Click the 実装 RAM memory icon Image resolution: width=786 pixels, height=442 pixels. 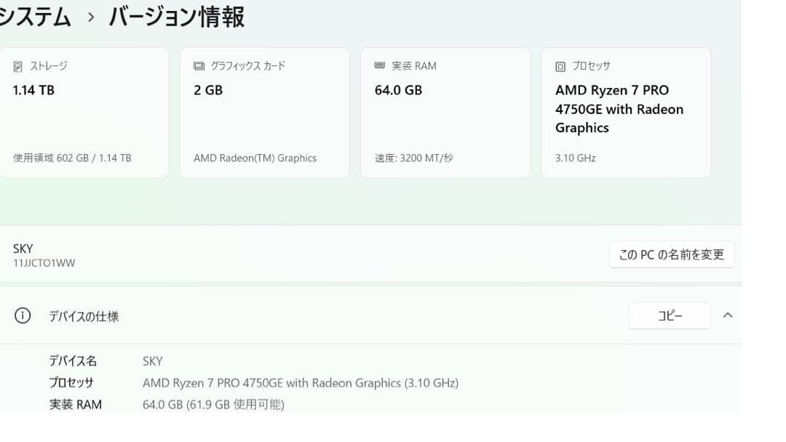(x=378, y=65)
